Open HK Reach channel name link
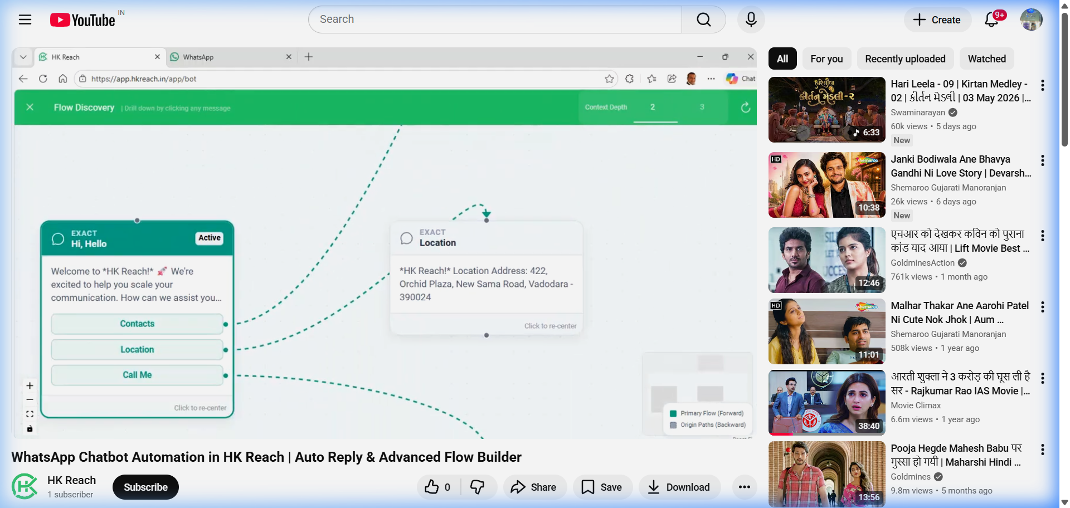This screenshot has width=1070, height=508. point(71,480)
